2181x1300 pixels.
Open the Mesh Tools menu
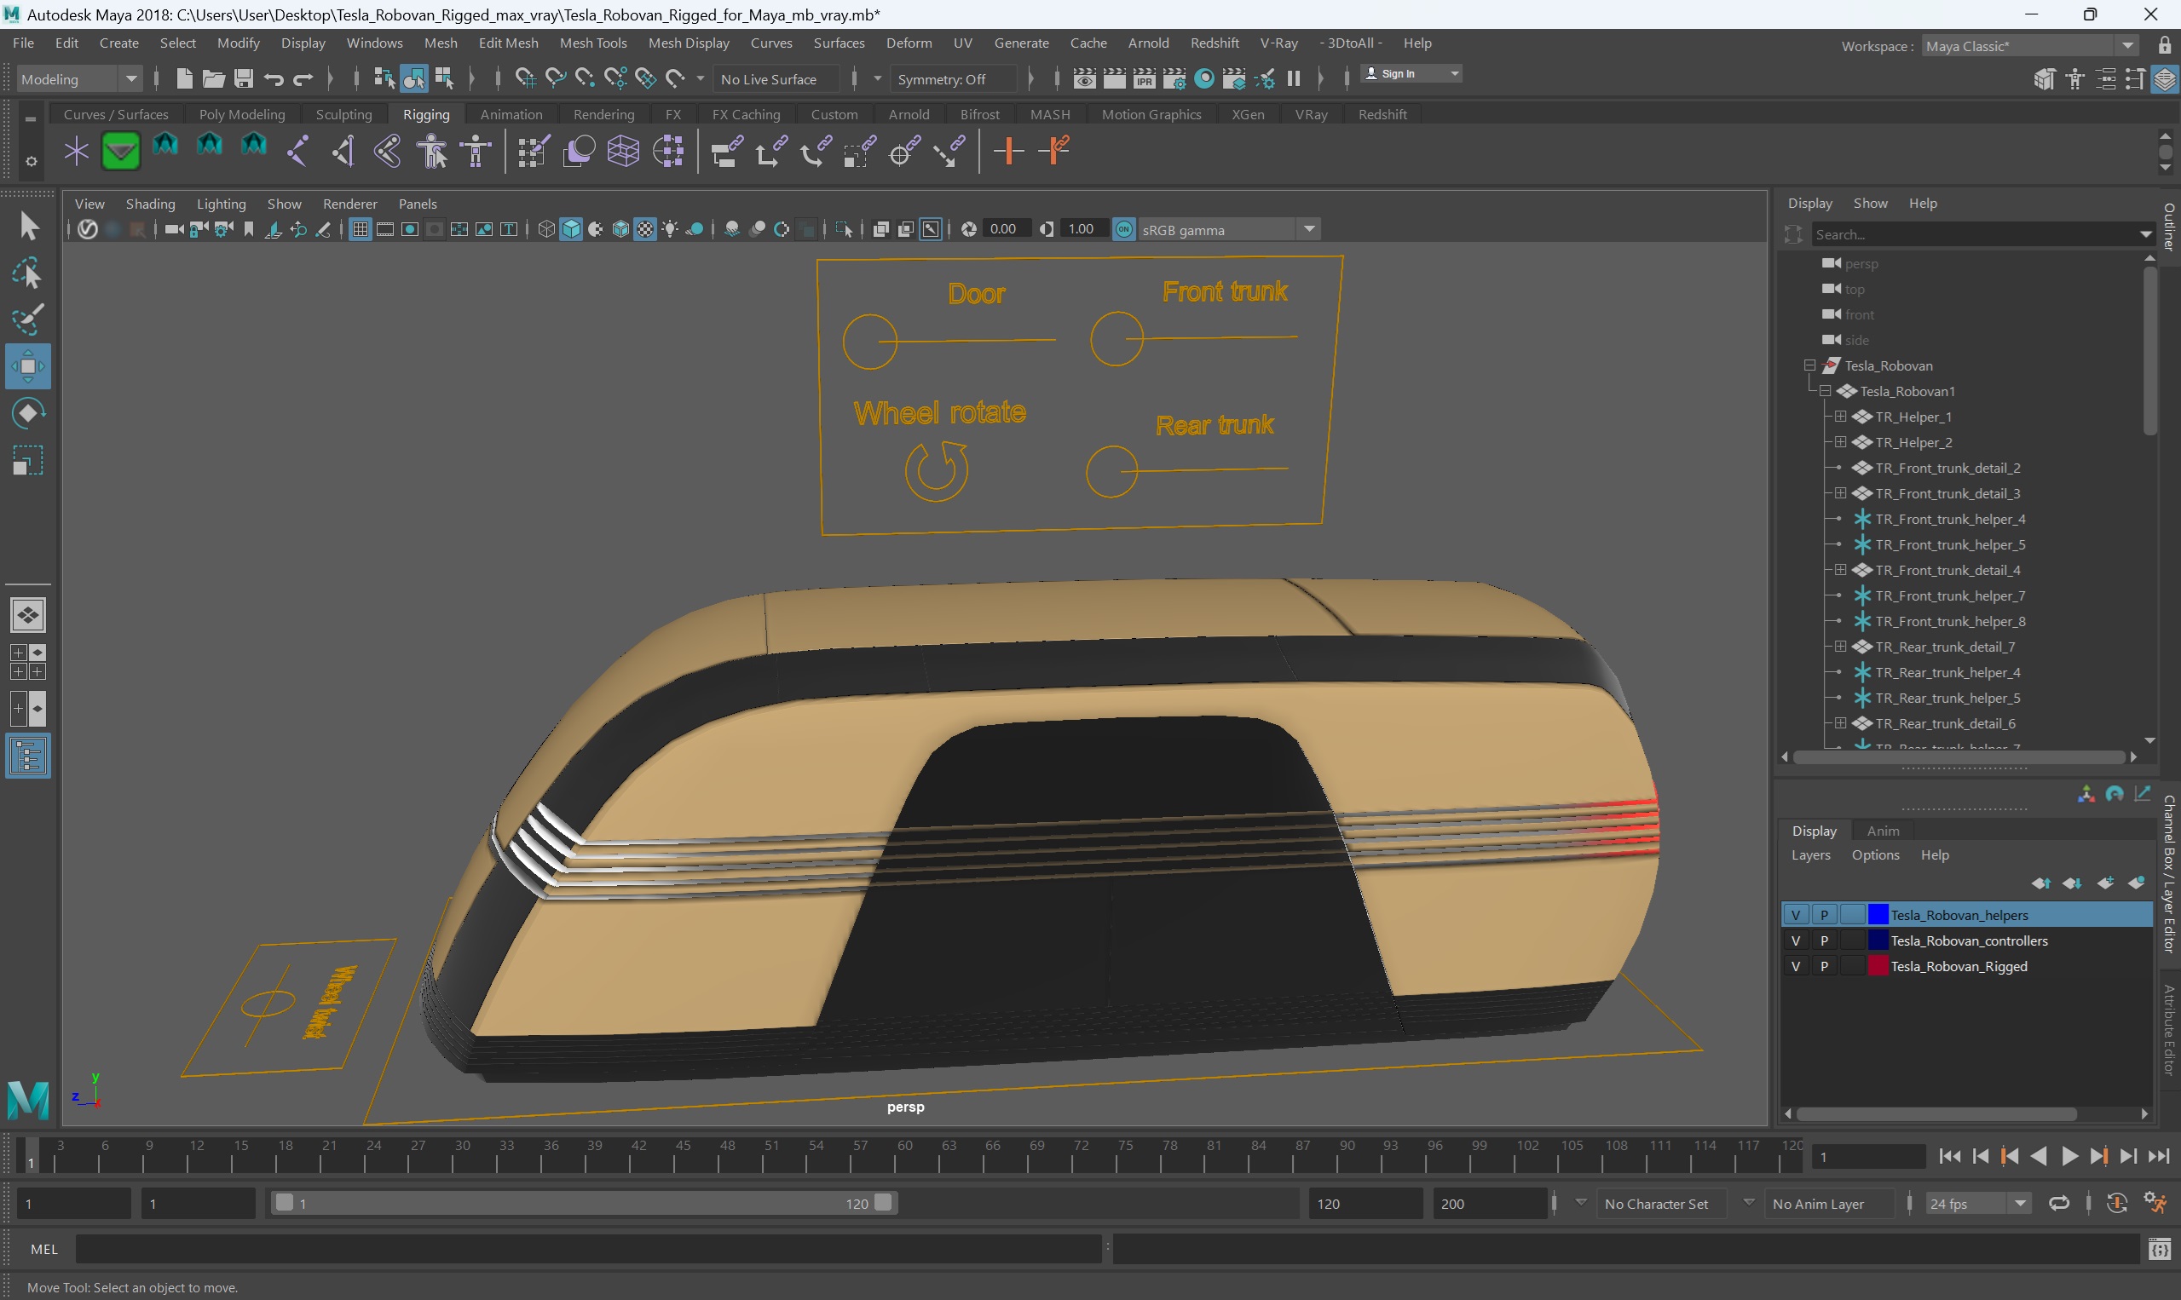(593, 43)
